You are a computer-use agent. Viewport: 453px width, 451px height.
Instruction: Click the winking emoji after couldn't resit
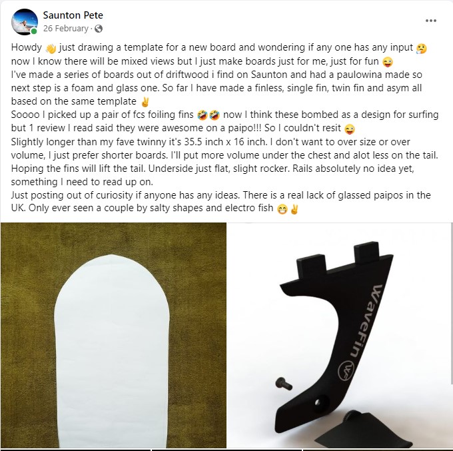[350, 129]
